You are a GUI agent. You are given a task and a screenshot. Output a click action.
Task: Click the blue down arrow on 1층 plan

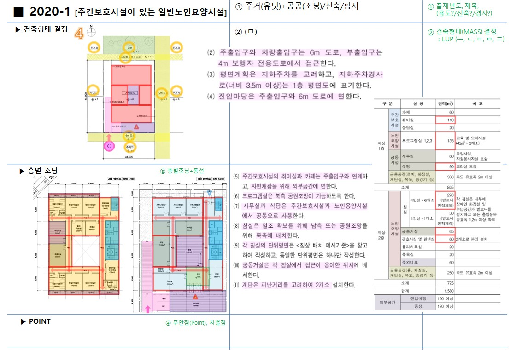pyautogui.click(x=211, y=193)
